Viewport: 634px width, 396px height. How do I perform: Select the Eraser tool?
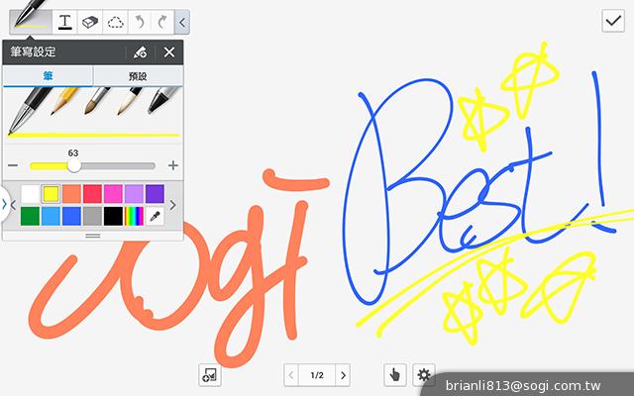pos(90,20)
